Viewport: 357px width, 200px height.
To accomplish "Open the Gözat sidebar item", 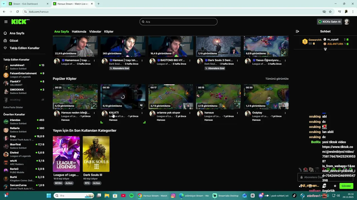I will (14, 41).
